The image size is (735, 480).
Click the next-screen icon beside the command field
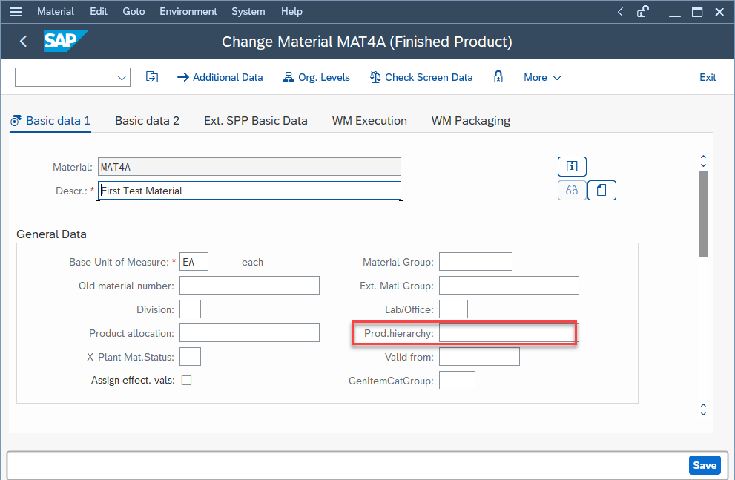click(151, 76)
